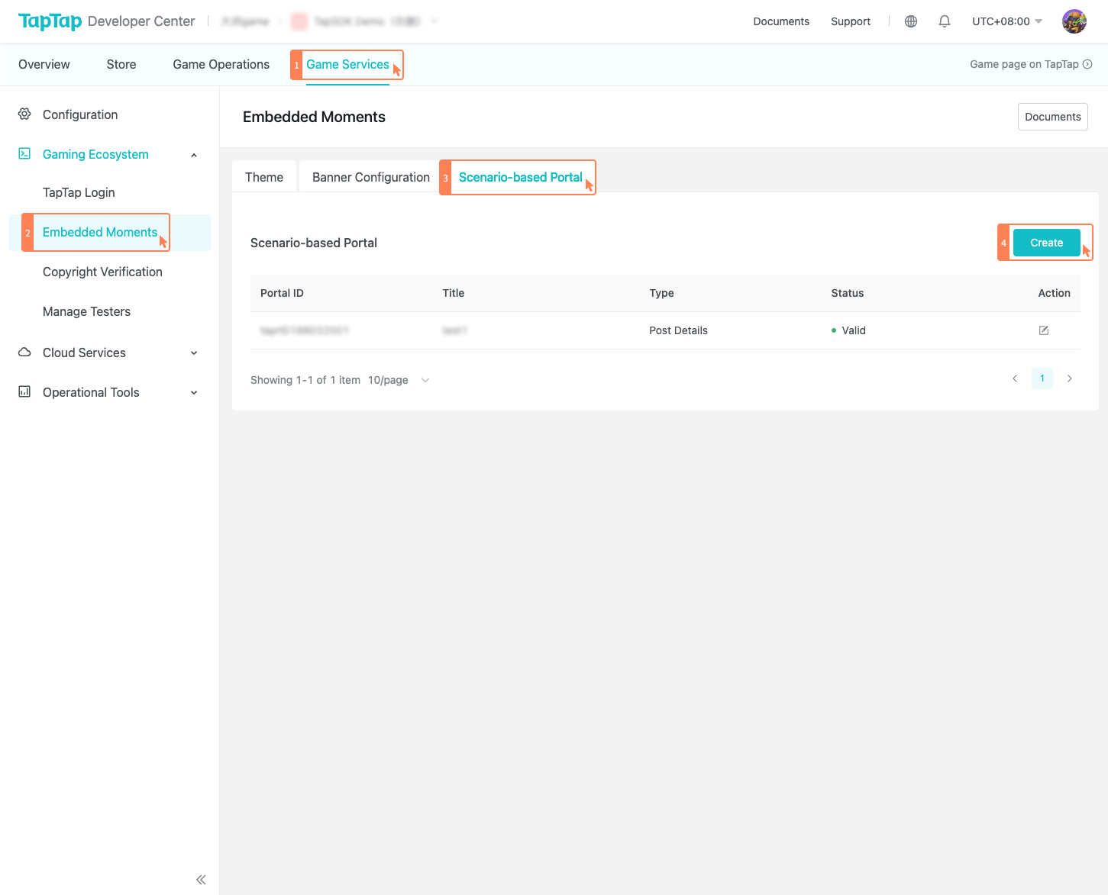The width and height of the screenshot is (1108, 895).
Task: Click the Type column header
Action: 661,293
